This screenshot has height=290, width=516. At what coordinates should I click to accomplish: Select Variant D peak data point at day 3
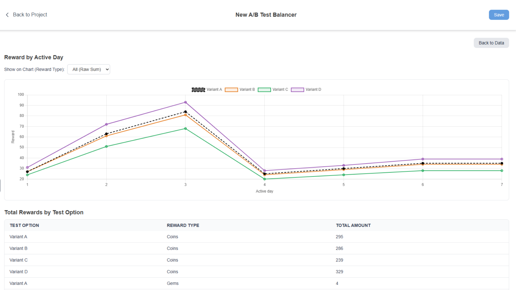click(185, 102)
